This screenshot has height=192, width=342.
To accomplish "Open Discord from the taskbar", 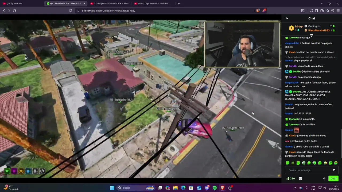I will (207, 188).
